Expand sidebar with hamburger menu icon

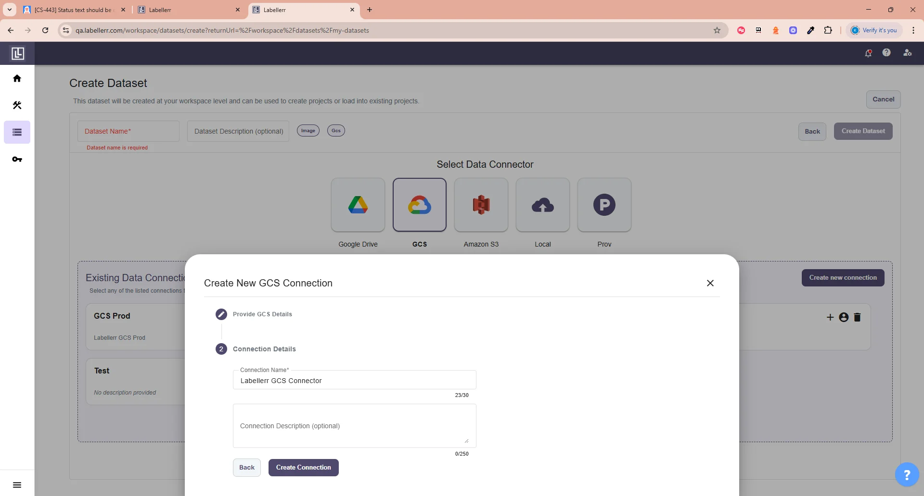17,485
